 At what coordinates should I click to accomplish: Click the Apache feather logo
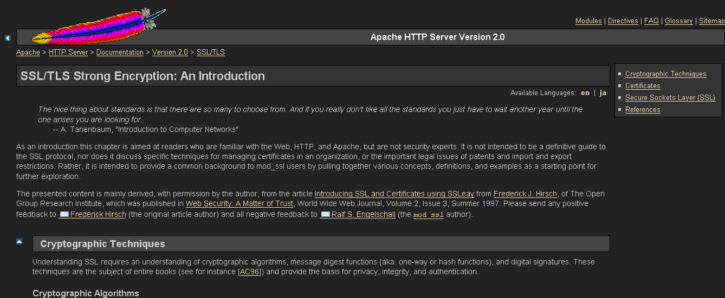tap(98, 27)
